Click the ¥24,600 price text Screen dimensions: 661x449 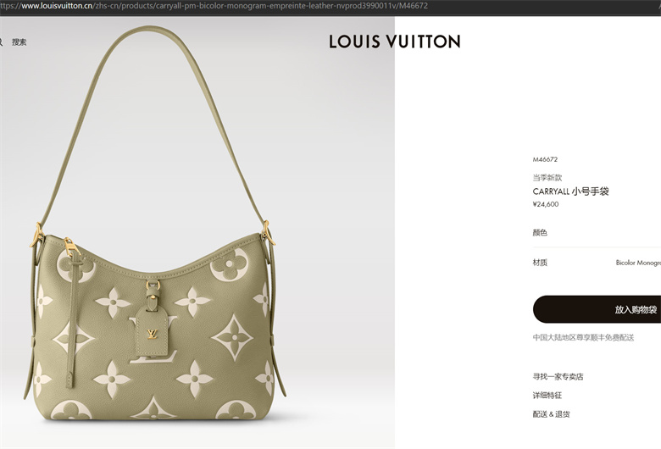(546, 204)
